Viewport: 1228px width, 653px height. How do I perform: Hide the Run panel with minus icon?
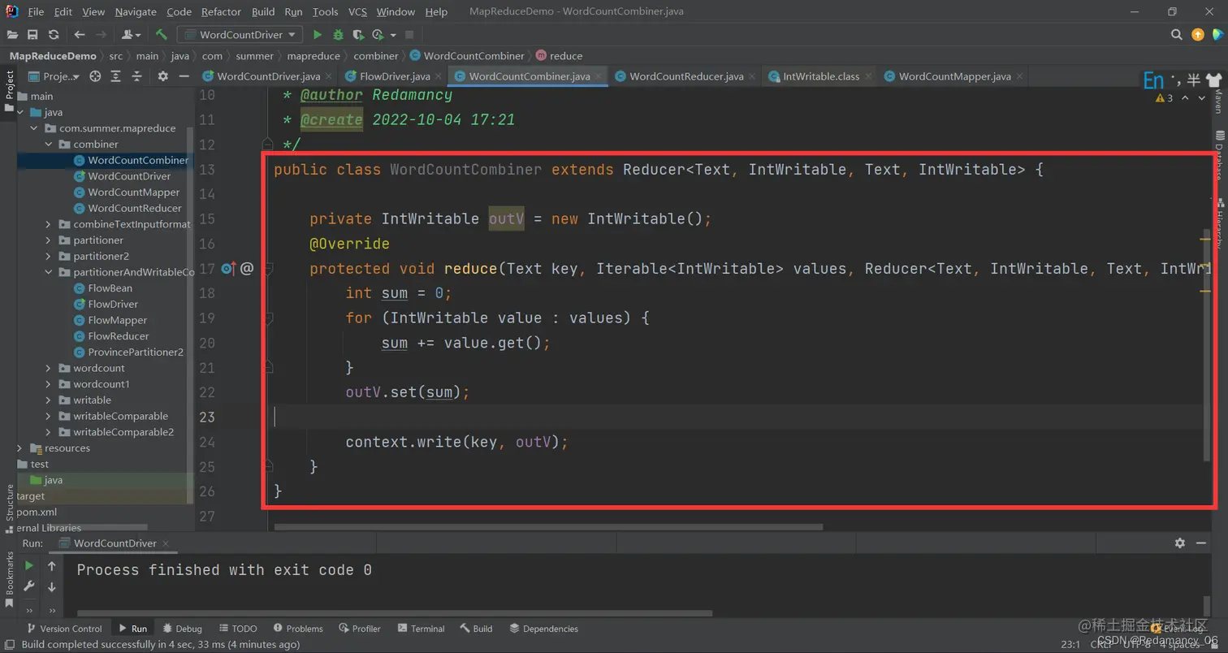point(1203,543)
